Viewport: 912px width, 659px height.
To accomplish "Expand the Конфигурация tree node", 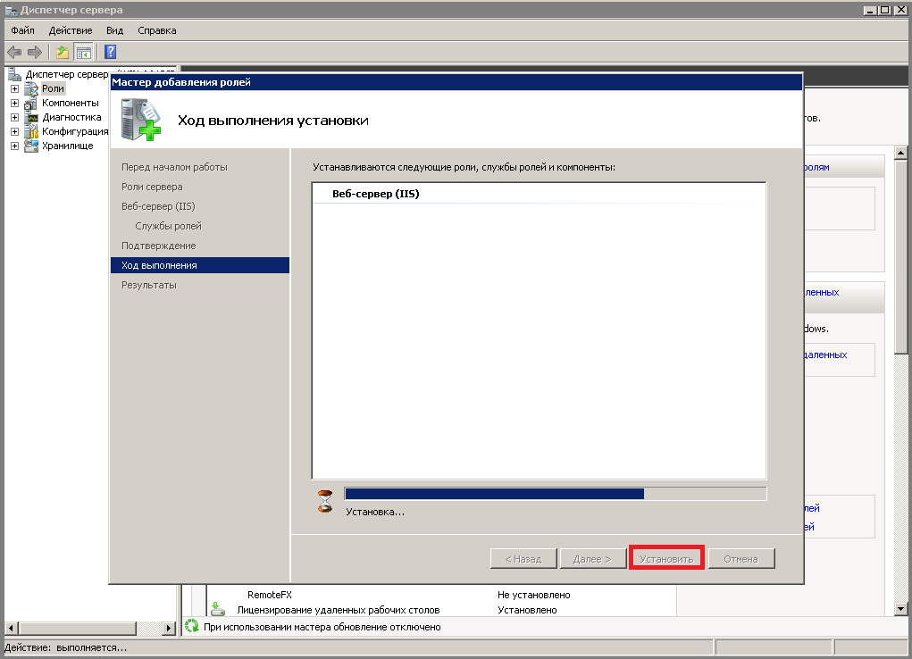I will (14, 131).
